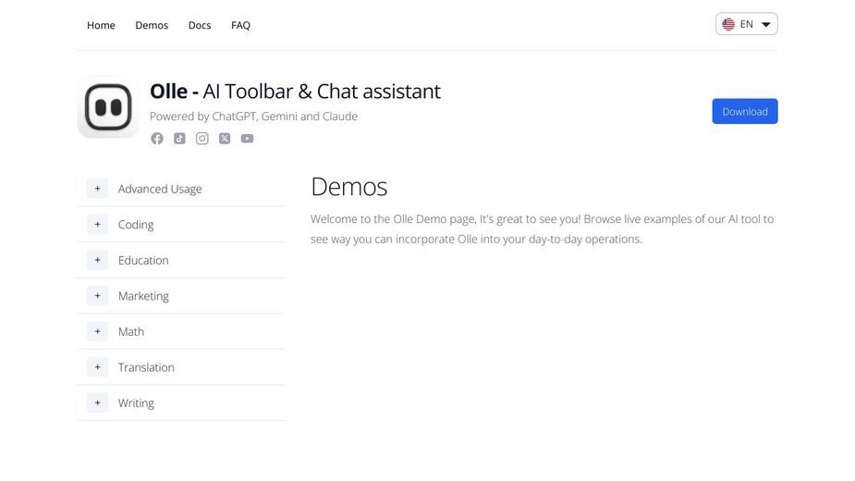Go to the Home nav item
Screen dimensions: 855x481
coord(101,25)
